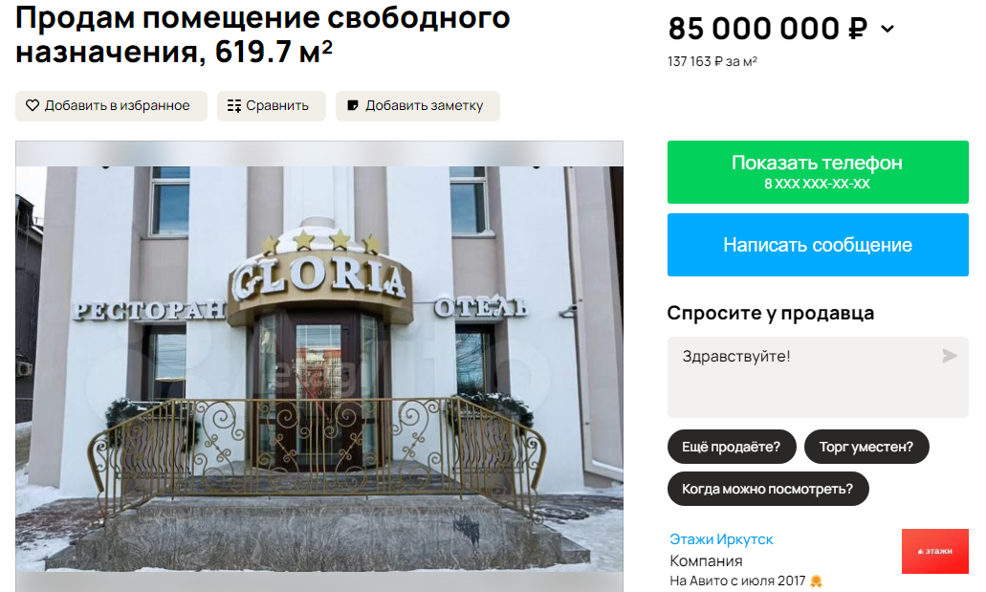
Task: Choose Когда можно посмотреть? suggestion
Action: [768, 489]
